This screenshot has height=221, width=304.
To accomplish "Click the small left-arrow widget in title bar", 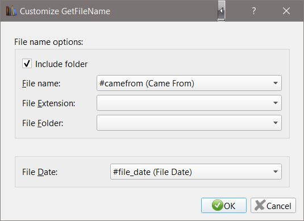I will [221, 11].
